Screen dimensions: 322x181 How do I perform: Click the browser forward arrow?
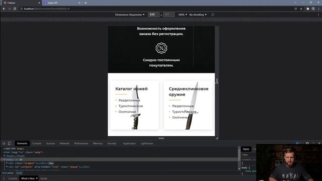[9, 9]
